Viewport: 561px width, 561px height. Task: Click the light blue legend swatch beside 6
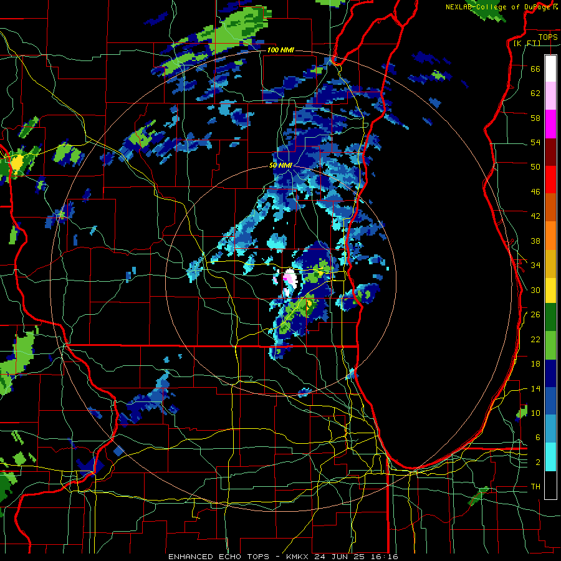pyautogui.click(x=550, y=429)
